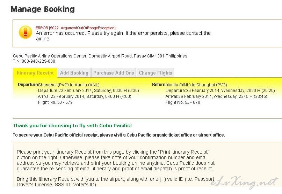Open the Itinerary Receipt tab
This screenshot has width=282, height=194.
click(x=35, y=73)
